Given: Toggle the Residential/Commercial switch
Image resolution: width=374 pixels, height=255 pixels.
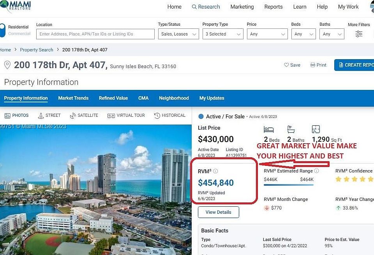Looking at the screenshot, I should 3,30.
